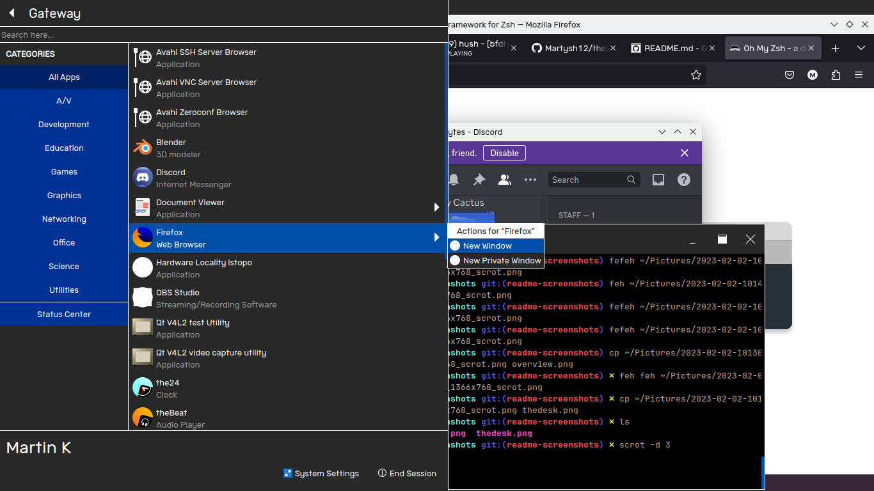874x491 pixels.
Task: Select Science category
Action: tap(64, 266)
